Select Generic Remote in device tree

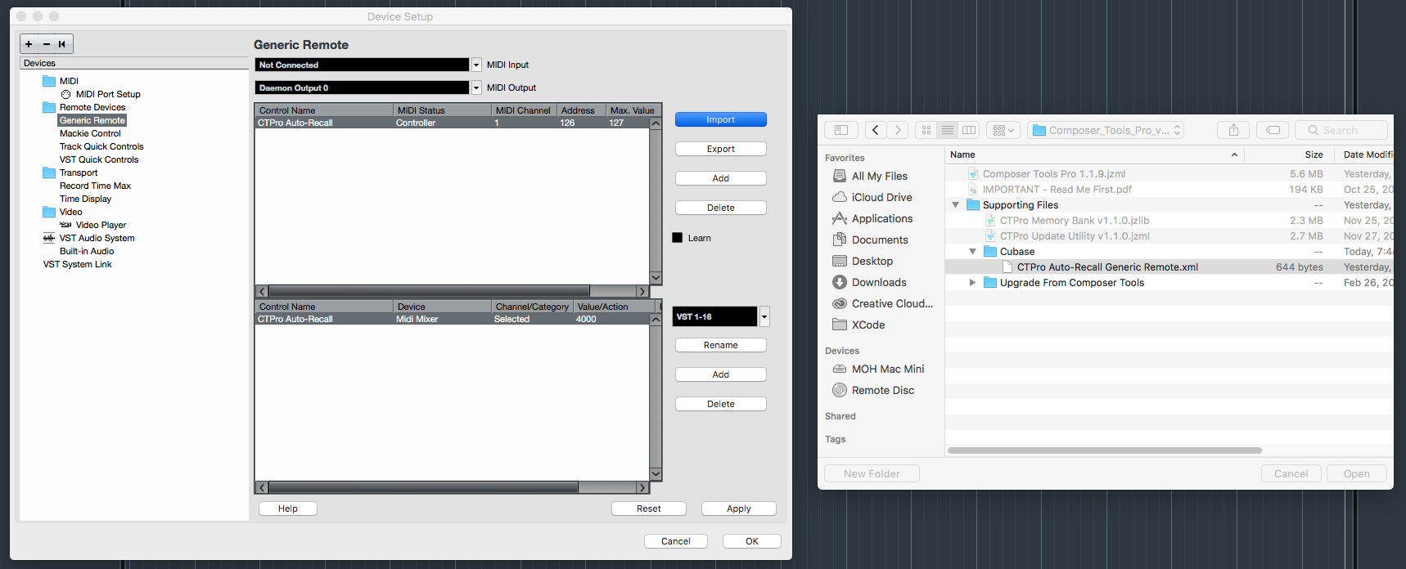point(92,120)
